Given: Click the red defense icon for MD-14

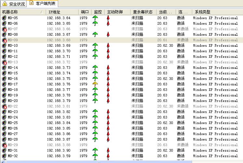Looking at the screenshot, I should [x=108, y=68].
